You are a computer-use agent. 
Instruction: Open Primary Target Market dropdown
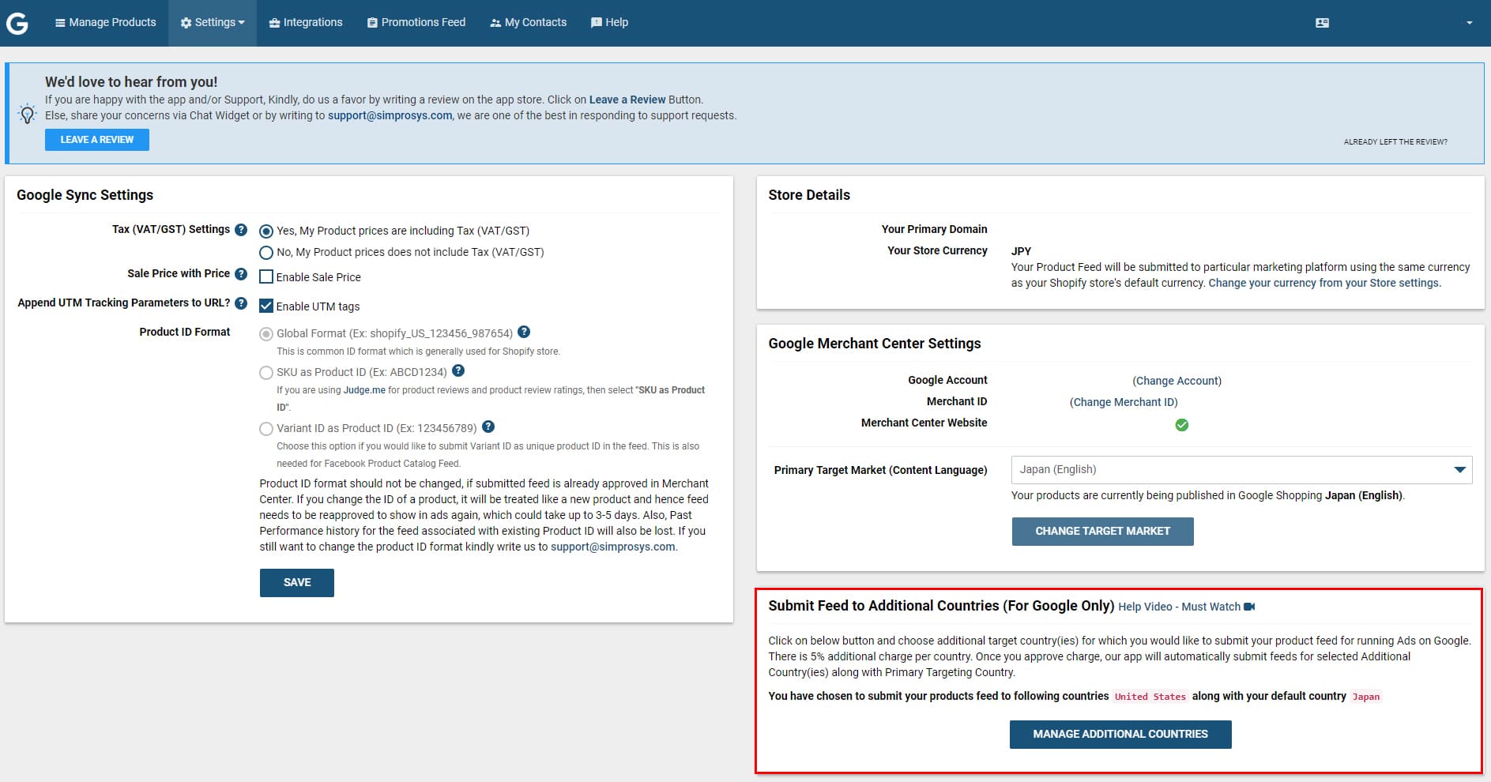point(1241,470)
